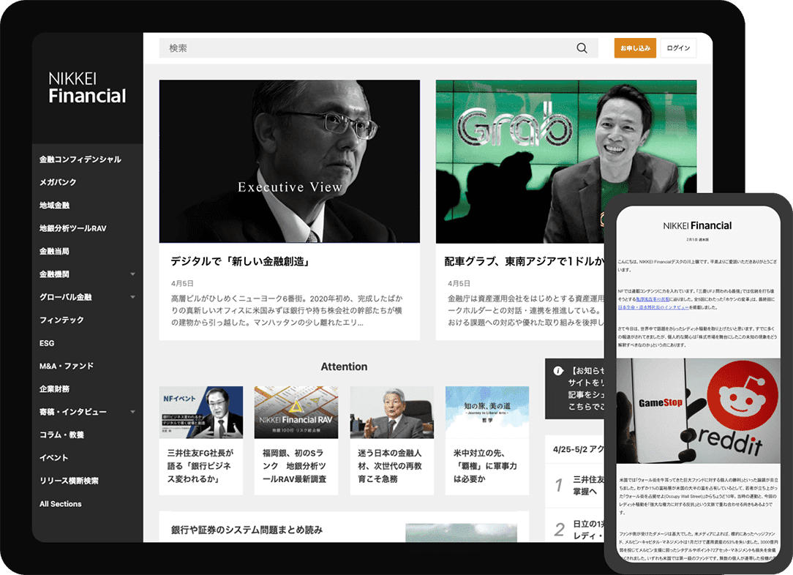This screenshot has height=575, width=793.
Task: Click the search magnifier icon
Action: click(x=582, y=48)
